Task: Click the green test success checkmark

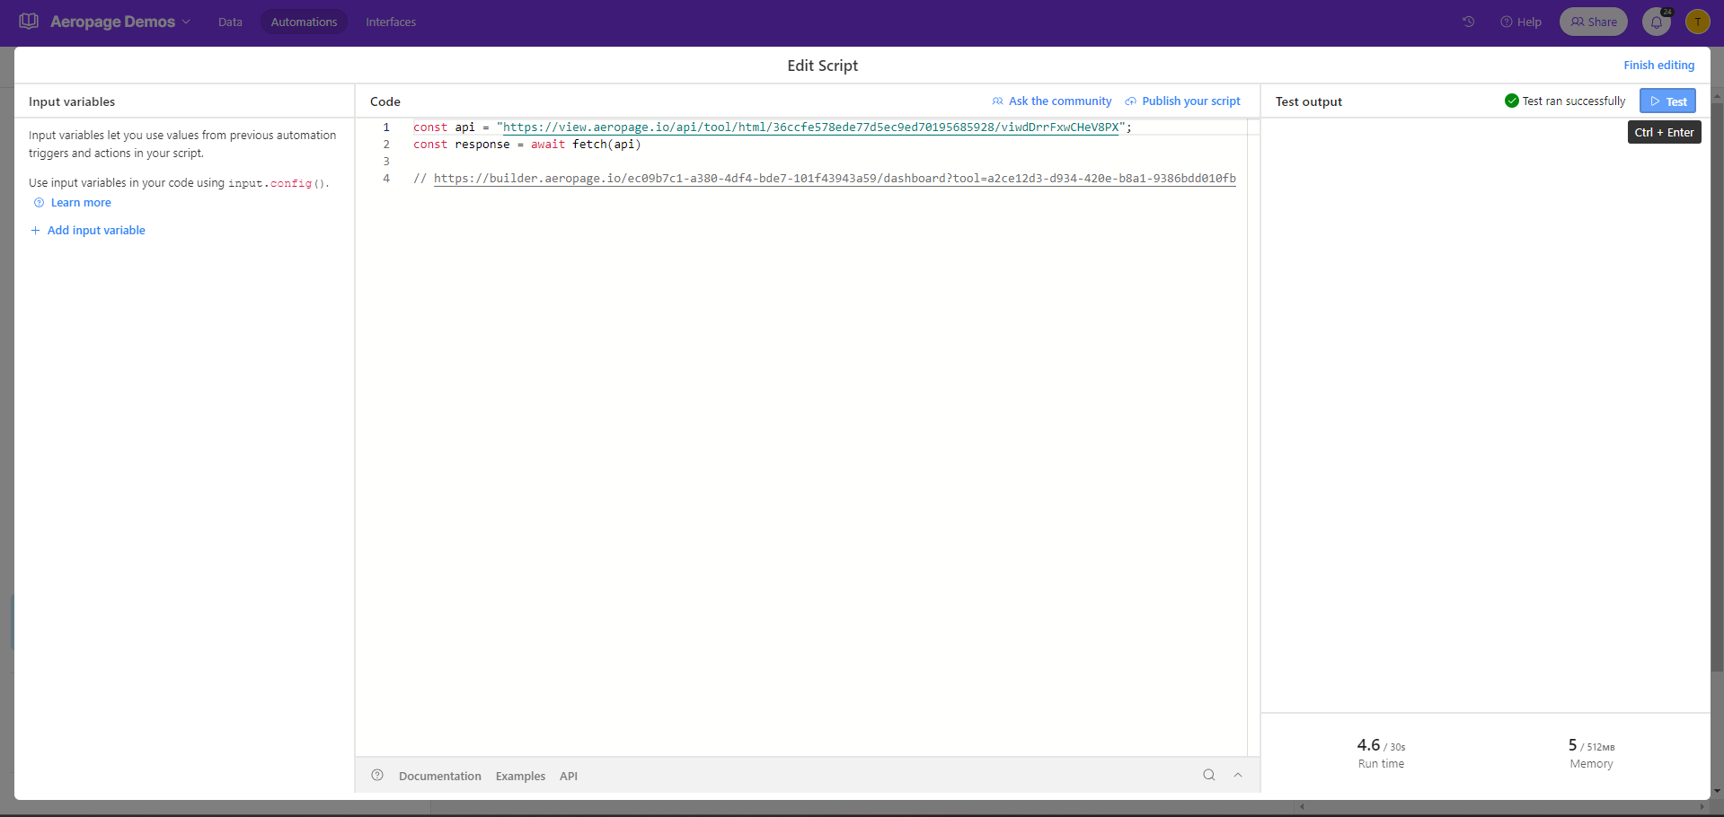Action: coord(1512,101)
